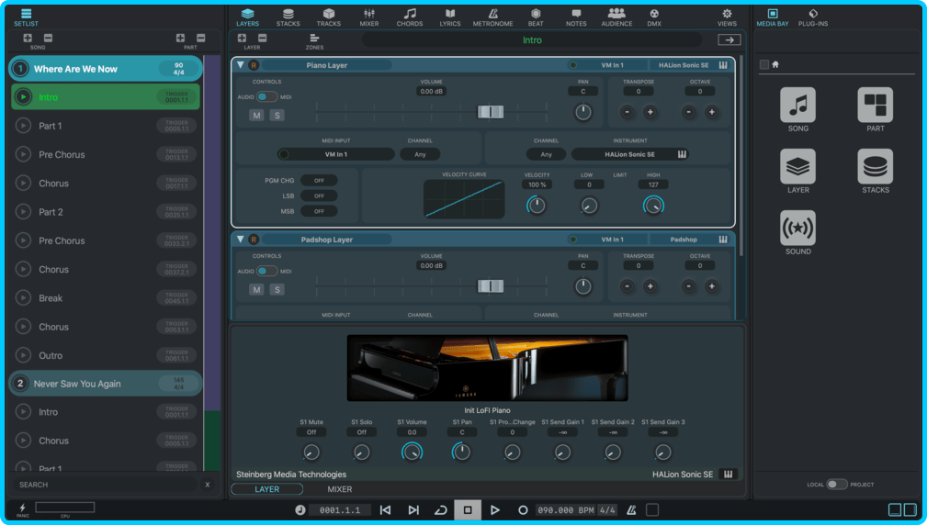Collapse the Piano Layer disclosure triangle

[241, 65]
